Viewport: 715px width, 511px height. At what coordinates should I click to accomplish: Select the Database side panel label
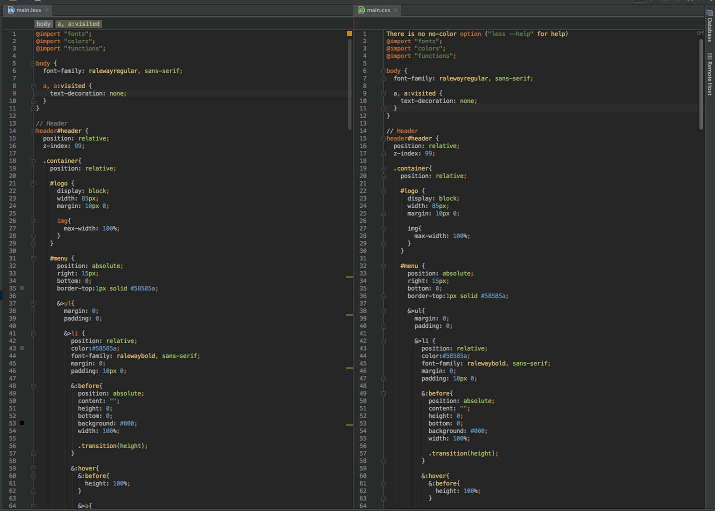click(x=709, y=30)
